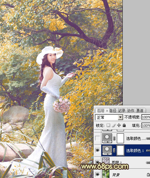Toggle mask link on 选取颜色 1 layer

pos(114,150)
